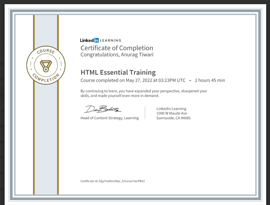Image resolution: width=270 pixels, height=205 pixels.
Task: Click the '2 hours 45 min' duration
Action: (x=210, y=80)
